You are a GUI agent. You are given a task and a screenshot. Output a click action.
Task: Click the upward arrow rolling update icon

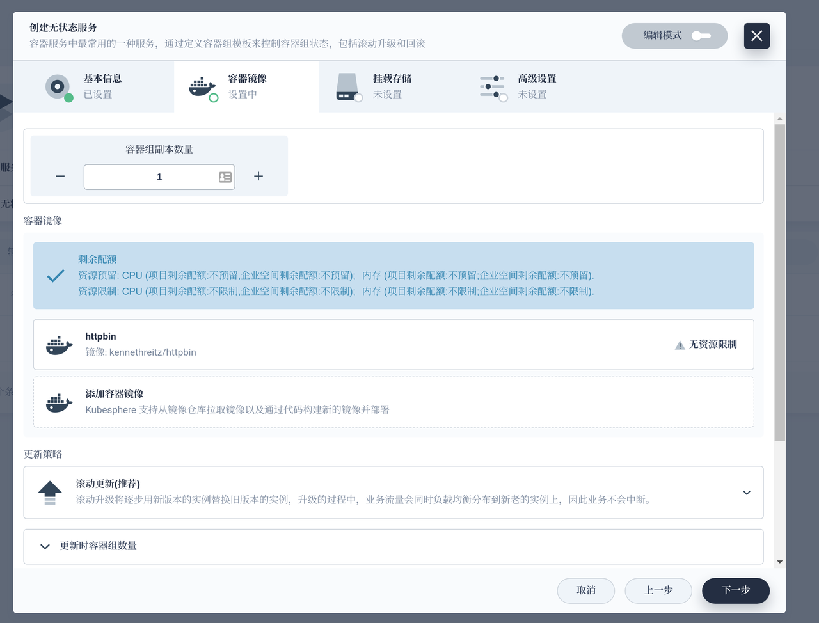[50, 493]
